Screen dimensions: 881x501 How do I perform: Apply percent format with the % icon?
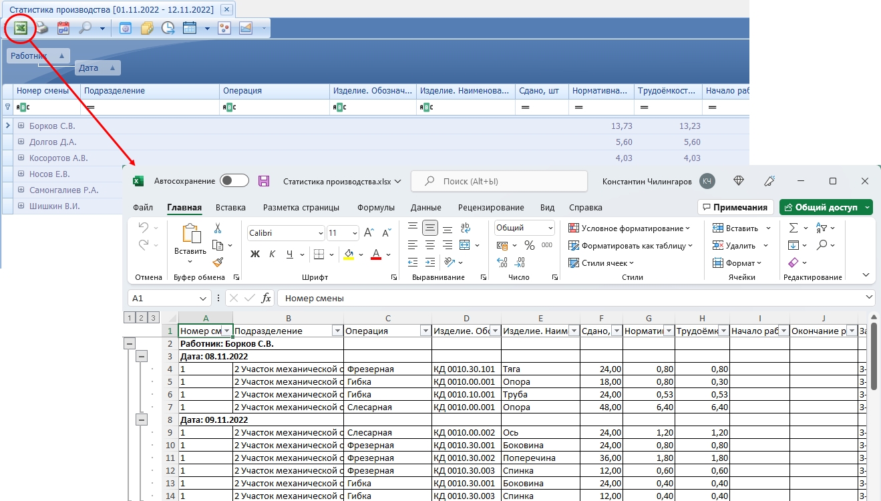click(530, 245)
